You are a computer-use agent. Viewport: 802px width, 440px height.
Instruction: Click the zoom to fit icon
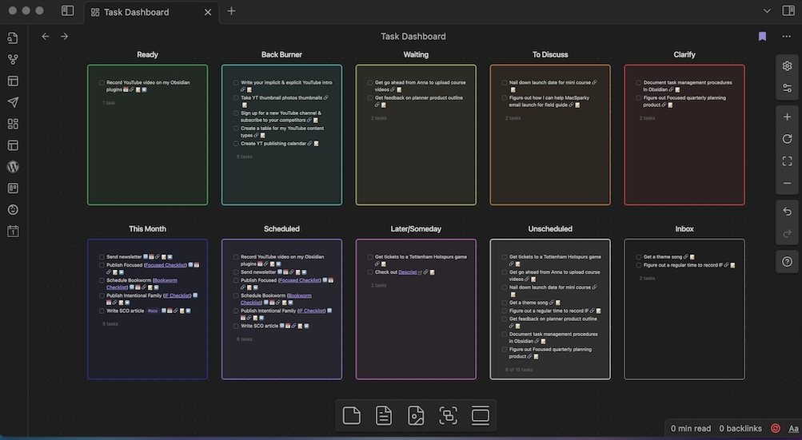tap(787, 161)
